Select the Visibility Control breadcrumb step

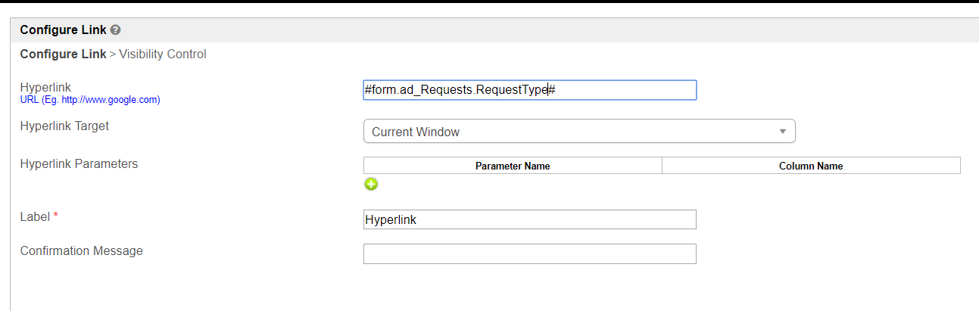point(162,54)
